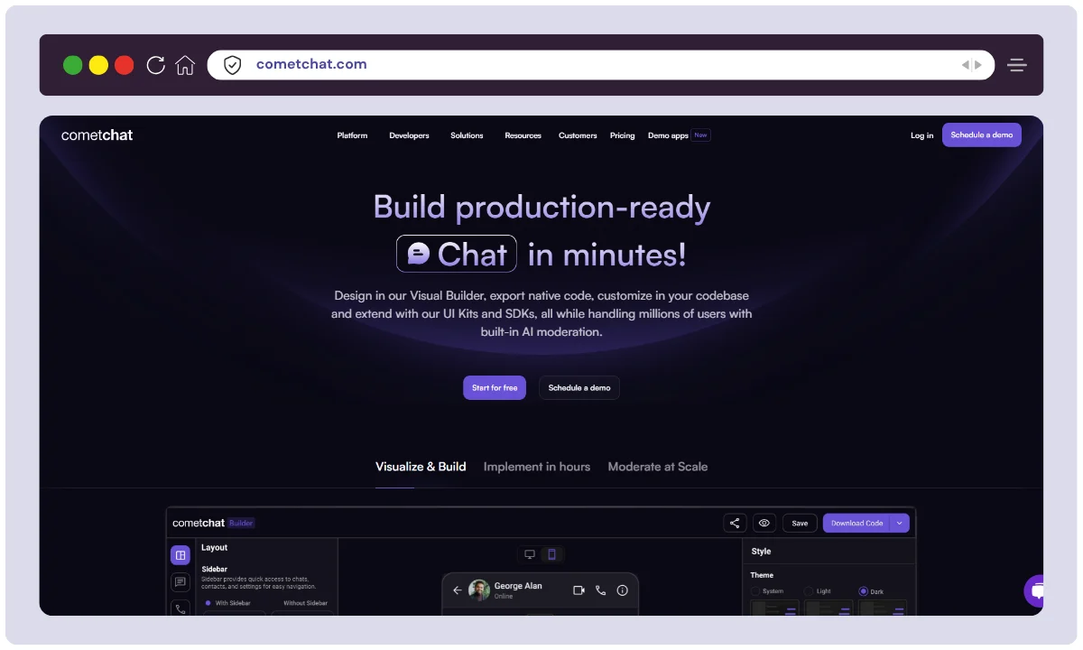Click the Download Code button
The width and height of the screenshot is (1083, 650).
tap(856, 523)
